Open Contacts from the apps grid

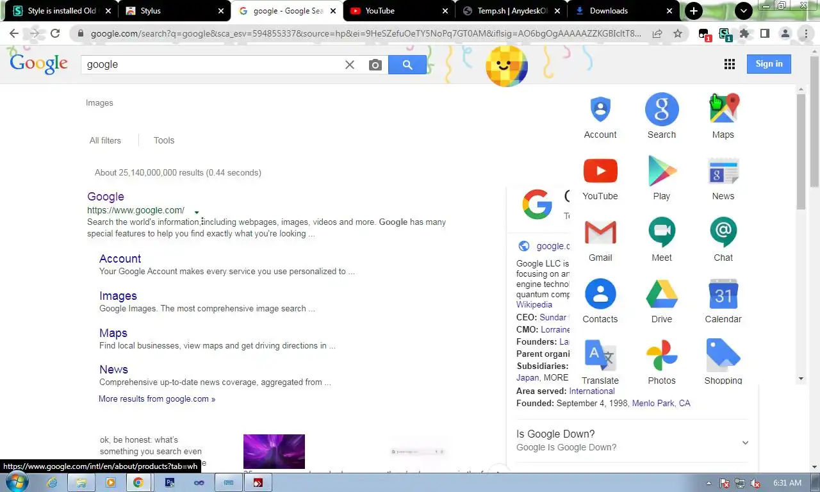(x=600, y=295)
